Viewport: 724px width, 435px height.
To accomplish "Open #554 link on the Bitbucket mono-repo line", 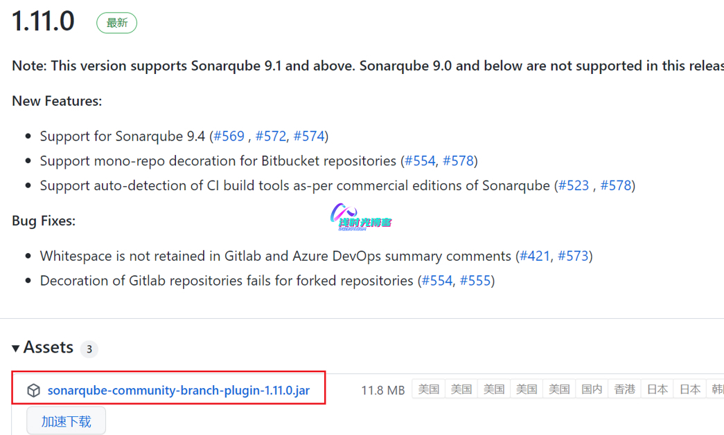I will [x=420, y=161].
